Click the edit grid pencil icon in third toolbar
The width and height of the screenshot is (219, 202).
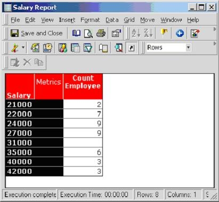[x=15, y=63]
